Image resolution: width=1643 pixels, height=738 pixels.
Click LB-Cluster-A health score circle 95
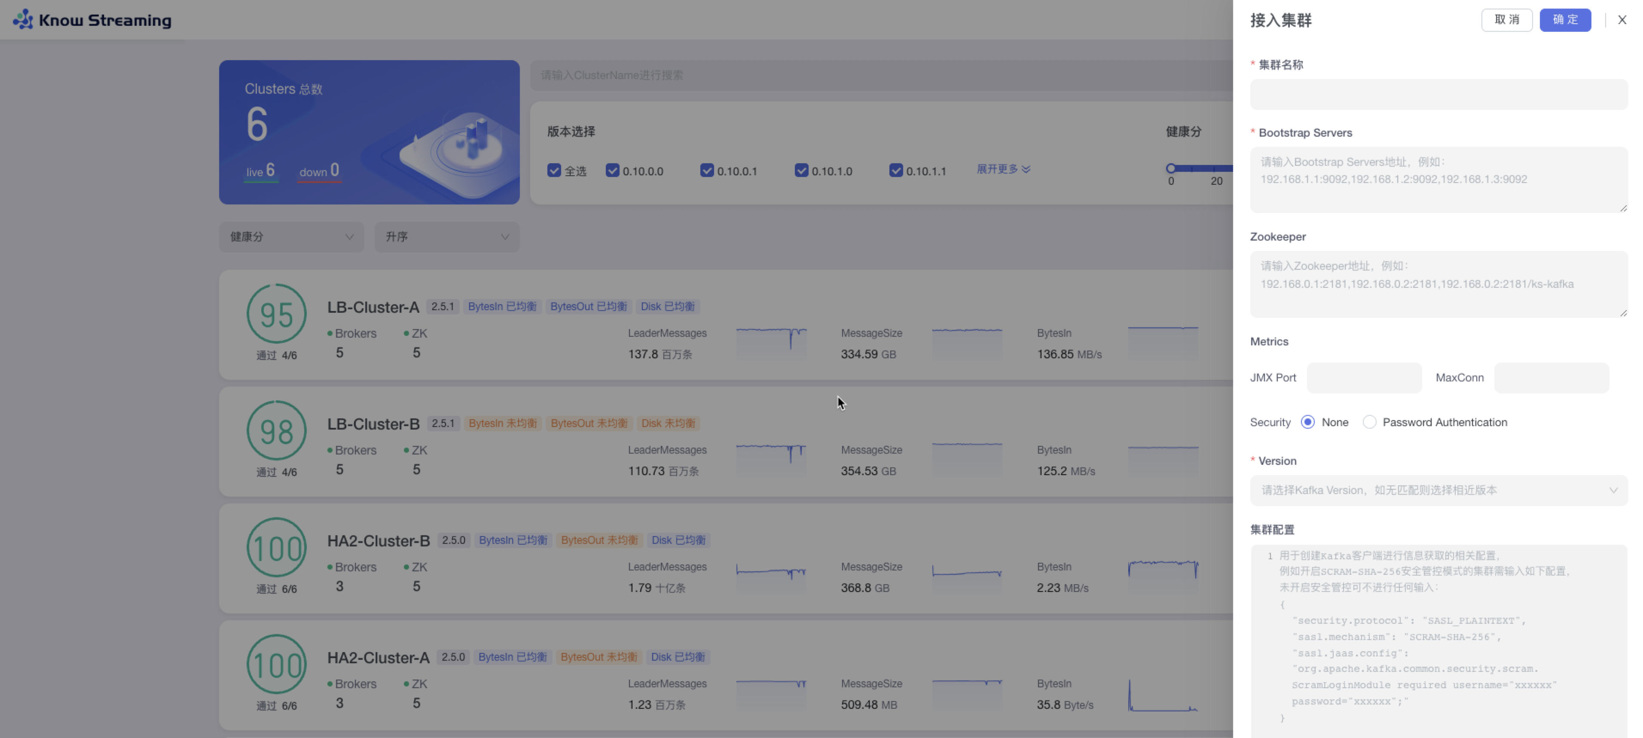pos(276,314)
